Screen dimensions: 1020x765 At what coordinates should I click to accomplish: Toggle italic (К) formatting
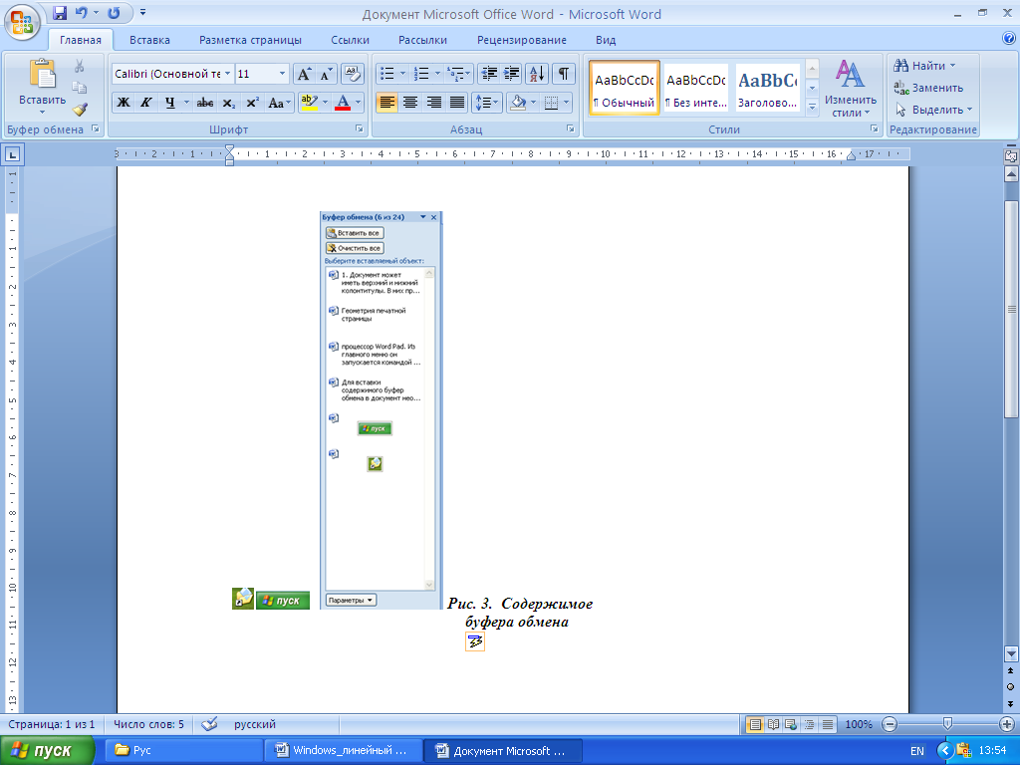pyautogui.click(x=146, y=103)
